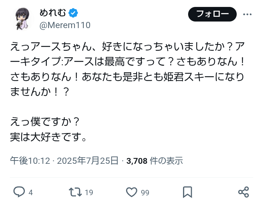This screenshot has height=205, width=263.
Task: Like the tweet with the heart icon
Action: pos(131,192)
